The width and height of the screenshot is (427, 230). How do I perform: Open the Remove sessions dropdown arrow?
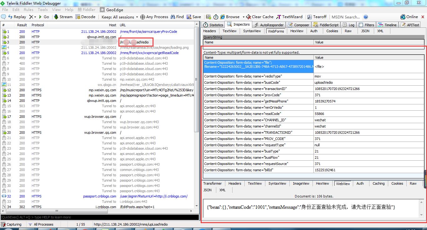coord(35,17)
